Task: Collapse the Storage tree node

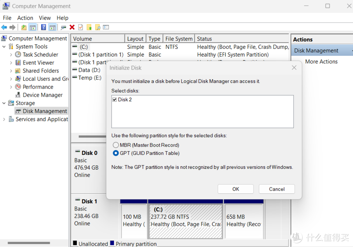Action: pyautogui.click(x=4, y=103)
